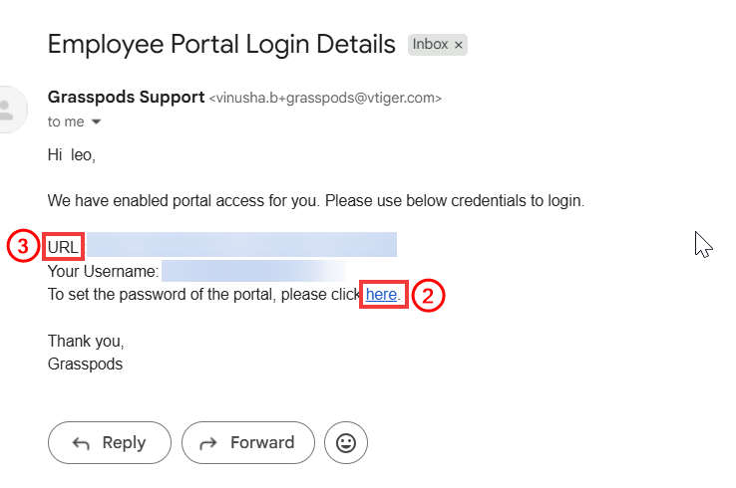Viewport: 736px width, 488px height.
Task: Click the red circled number 2 annotation
Action: coord(428,296)
